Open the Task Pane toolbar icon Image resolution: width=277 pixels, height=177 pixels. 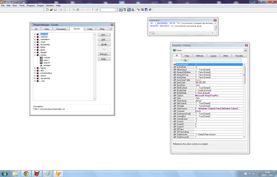(146, 10)
